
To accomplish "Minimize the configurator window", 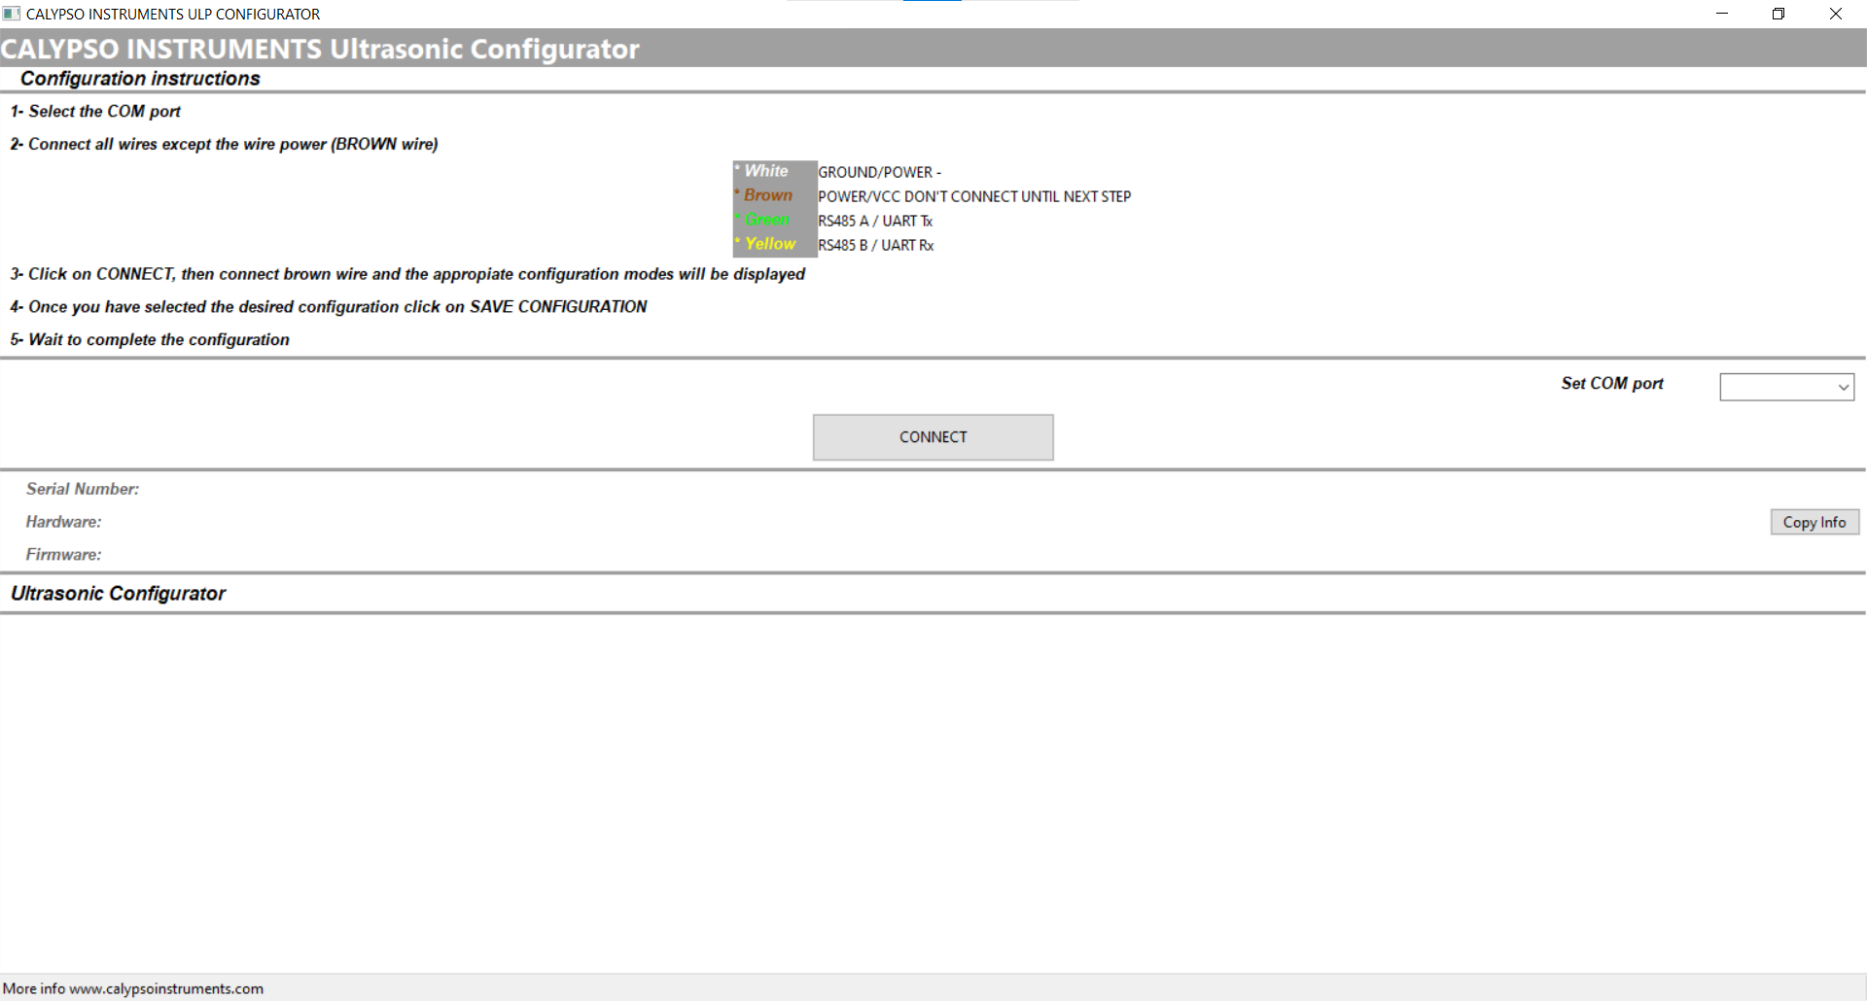I will pyautogui.click(x=1721, y=14).
